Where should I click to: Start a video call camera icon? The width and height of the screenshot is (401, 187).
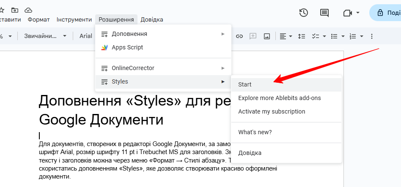[348, 13]
